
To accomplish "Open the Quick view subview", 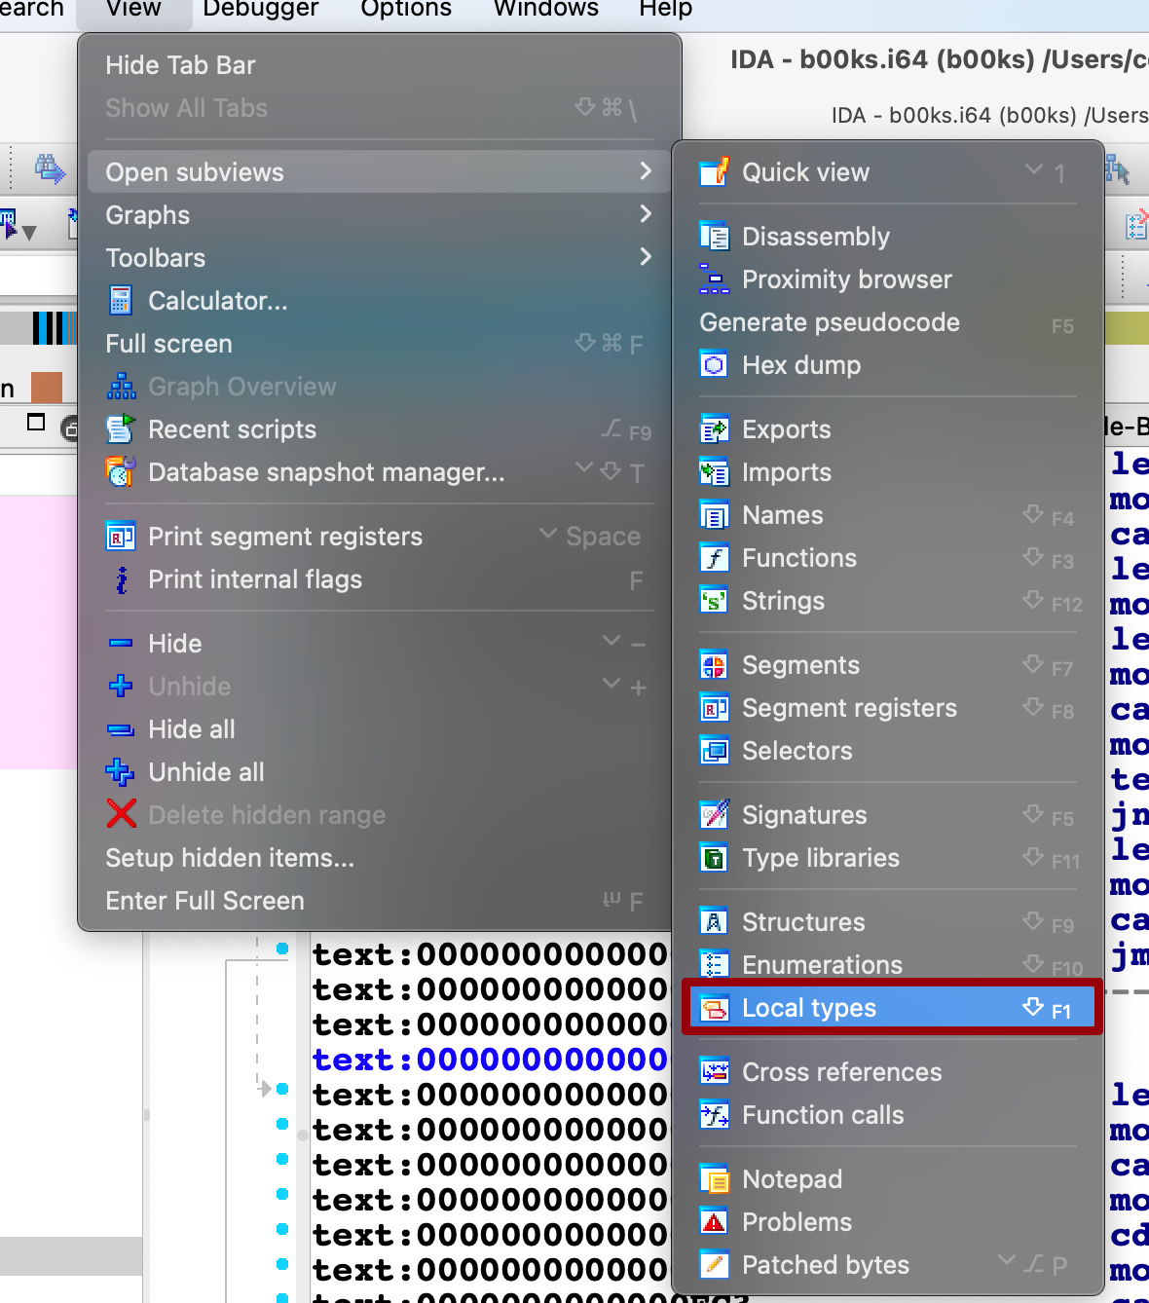I will click(x=887, y=172).
